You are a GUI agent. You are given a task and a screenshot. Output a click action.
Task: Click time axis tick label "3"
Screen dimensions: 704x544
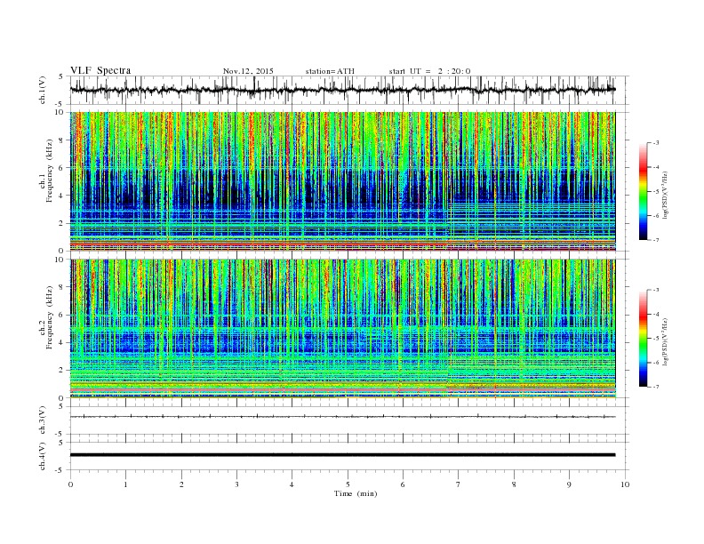[236, 484]
